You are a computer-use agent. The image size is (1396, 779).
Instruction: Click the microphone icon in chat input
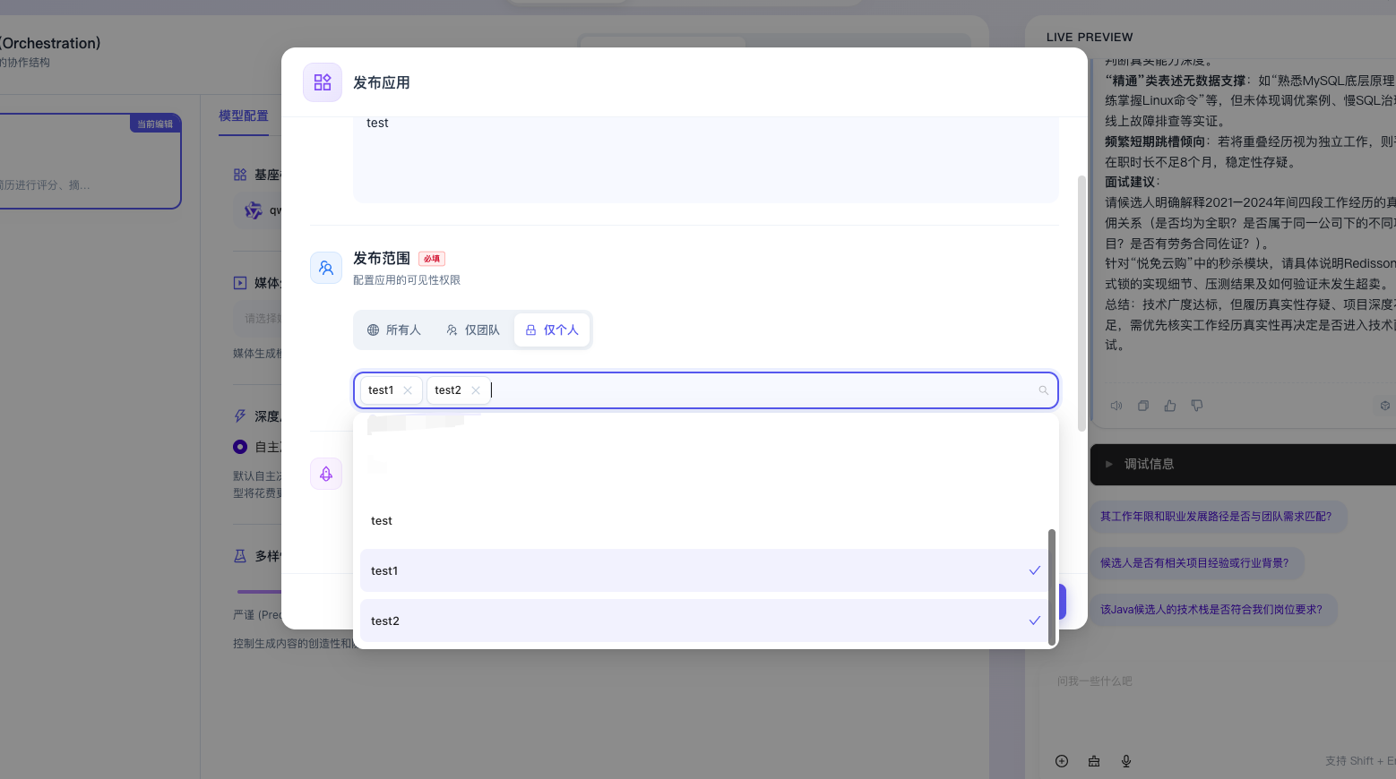(x=1126, y=761)
